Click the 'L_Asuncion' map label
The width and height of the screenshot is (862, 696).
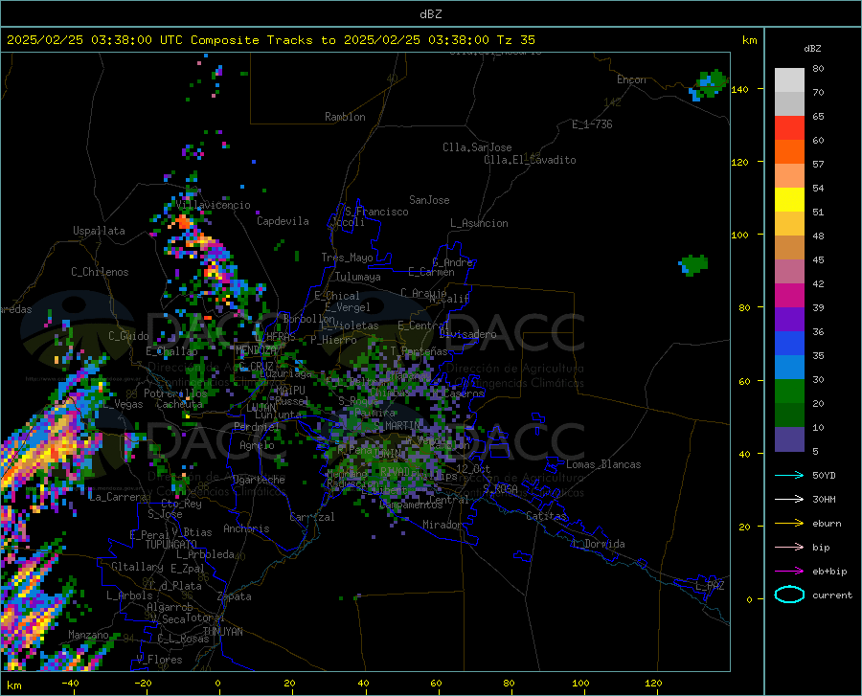tap(479, 223)
